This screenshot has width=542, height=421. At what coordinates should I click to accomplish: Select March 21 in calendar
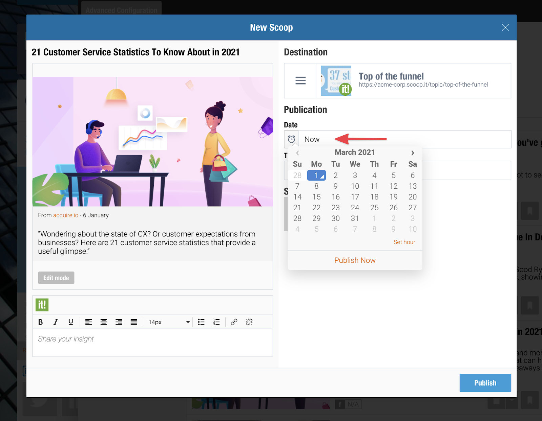tap(297, 208)
